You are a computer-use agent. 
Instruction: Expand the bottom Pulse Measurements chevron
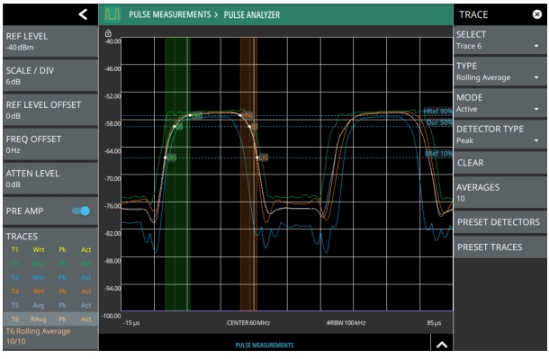(442, 345)
